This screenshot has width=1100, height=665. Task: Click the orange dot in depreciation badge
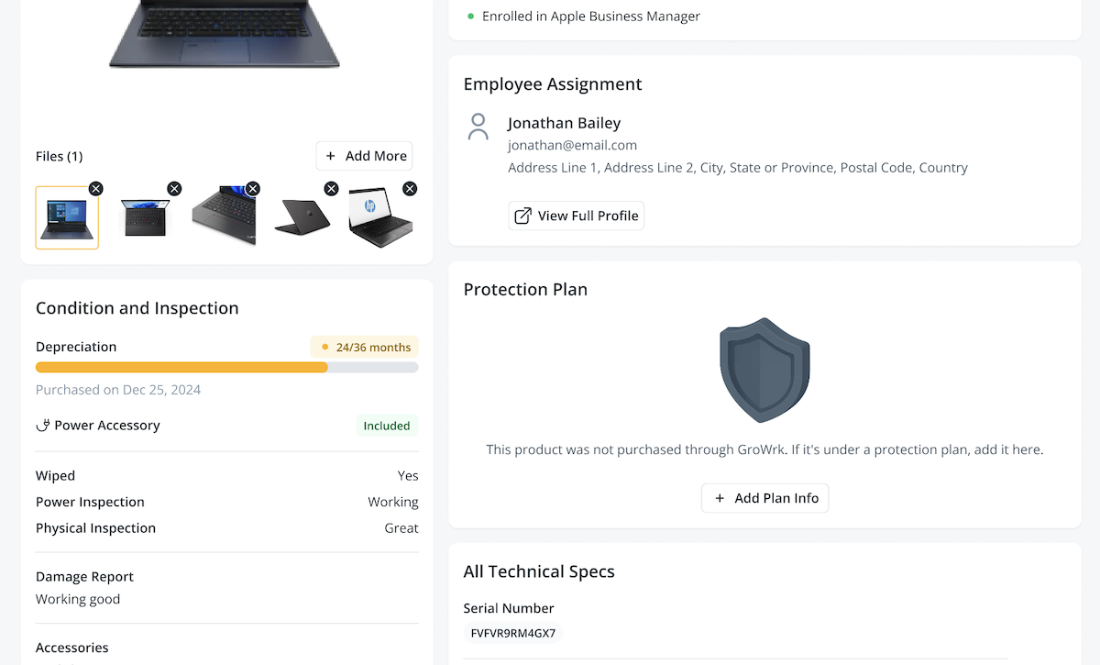tap(325, 347)
